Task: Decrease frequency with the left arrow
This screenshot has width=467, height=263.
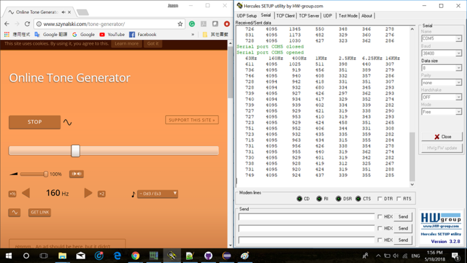Action: pos(26,193)
